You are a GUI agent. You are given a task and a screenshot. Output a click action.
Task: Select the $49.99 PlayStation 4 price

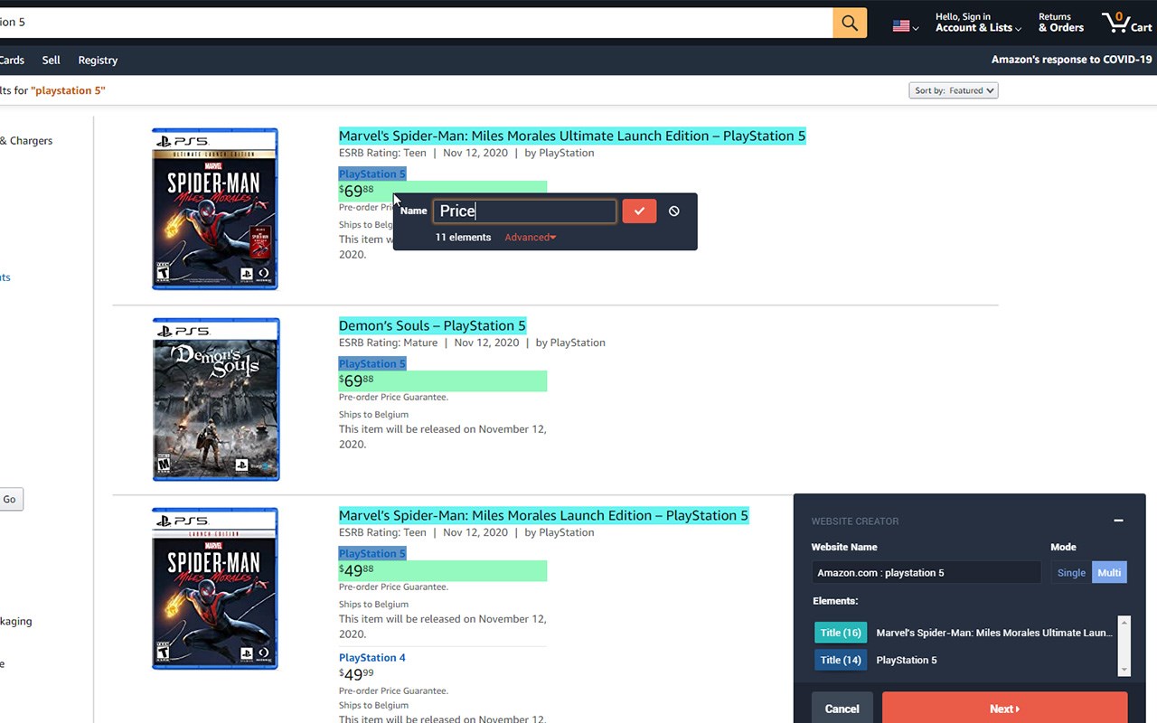(x=356, y=674)
